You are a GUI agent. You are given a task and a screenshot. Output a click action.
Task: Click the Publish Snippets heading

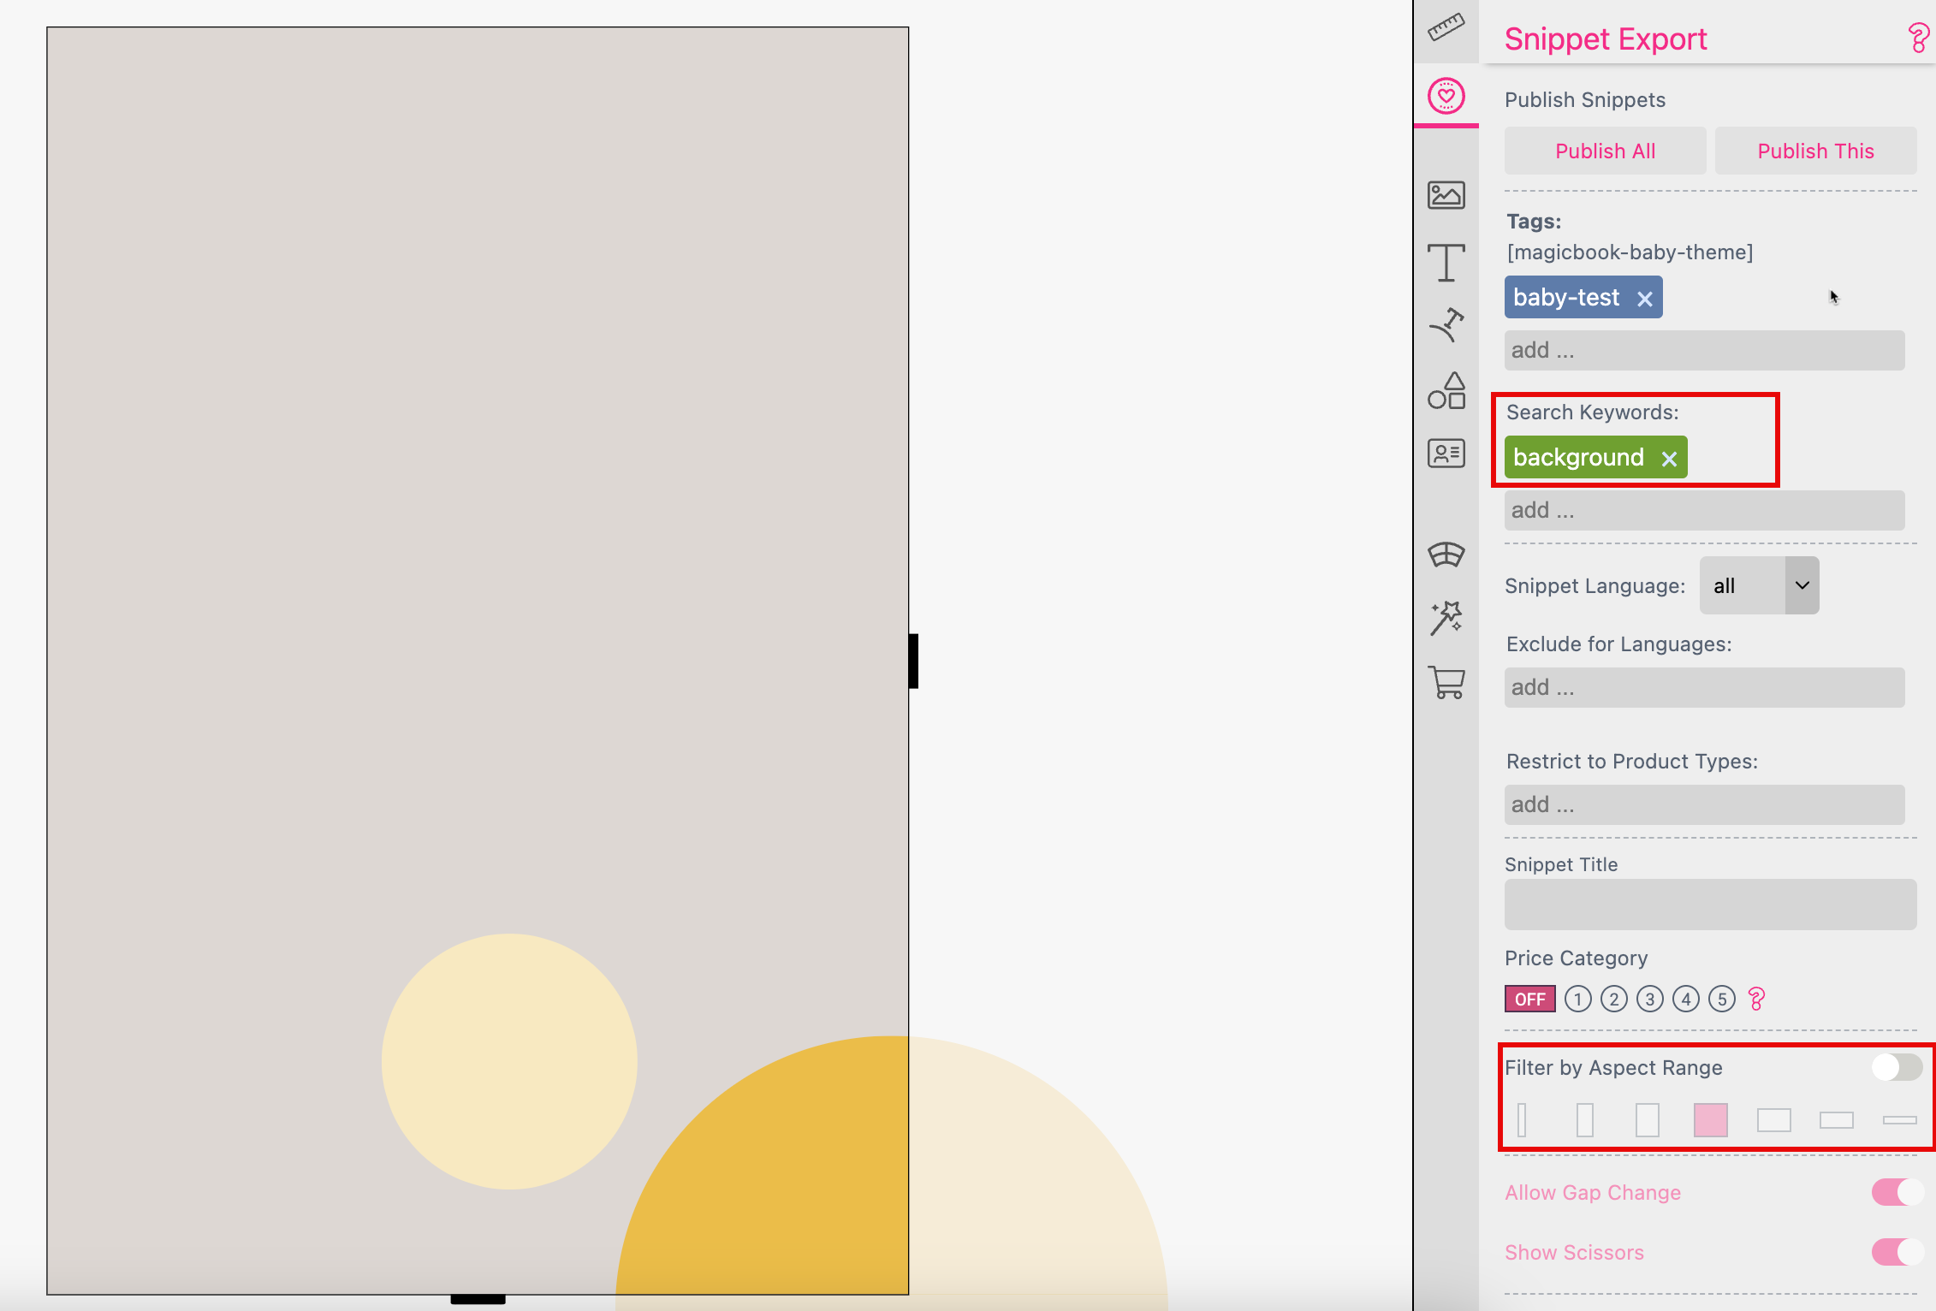click(x=1584, y=100)
